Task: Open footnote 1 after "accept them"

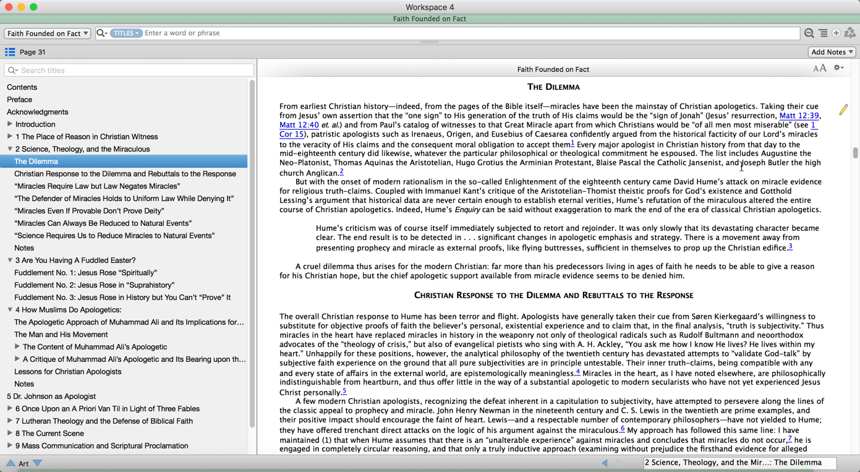Action: click(573, 143)
